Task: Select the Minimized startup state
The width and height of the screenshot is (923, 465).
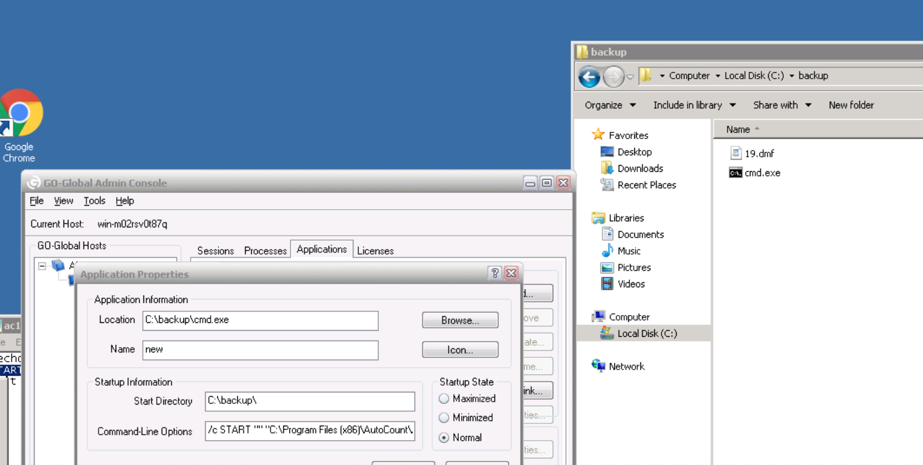Action: tap(444, 418)
